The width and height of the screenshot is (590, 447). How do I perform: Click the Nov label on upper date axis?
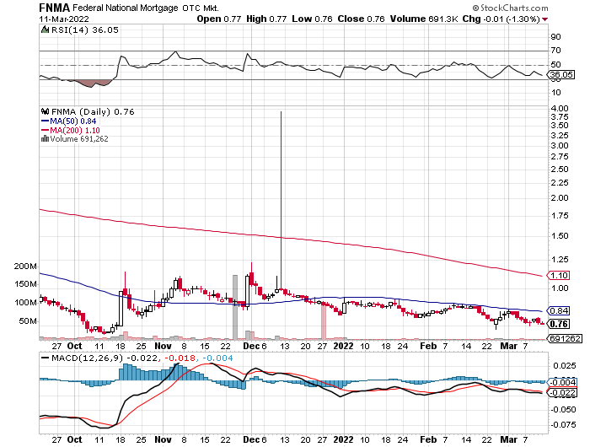(163, 346)
